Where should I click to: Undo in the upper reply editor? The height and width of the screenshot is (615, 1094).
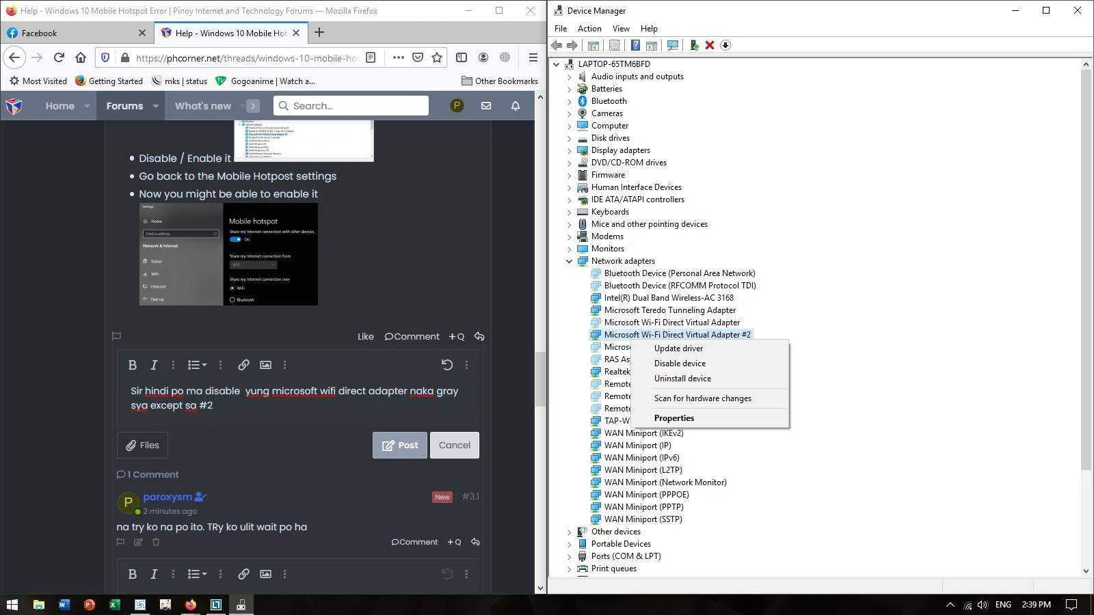pyautogui.click(x=447, y=365)
